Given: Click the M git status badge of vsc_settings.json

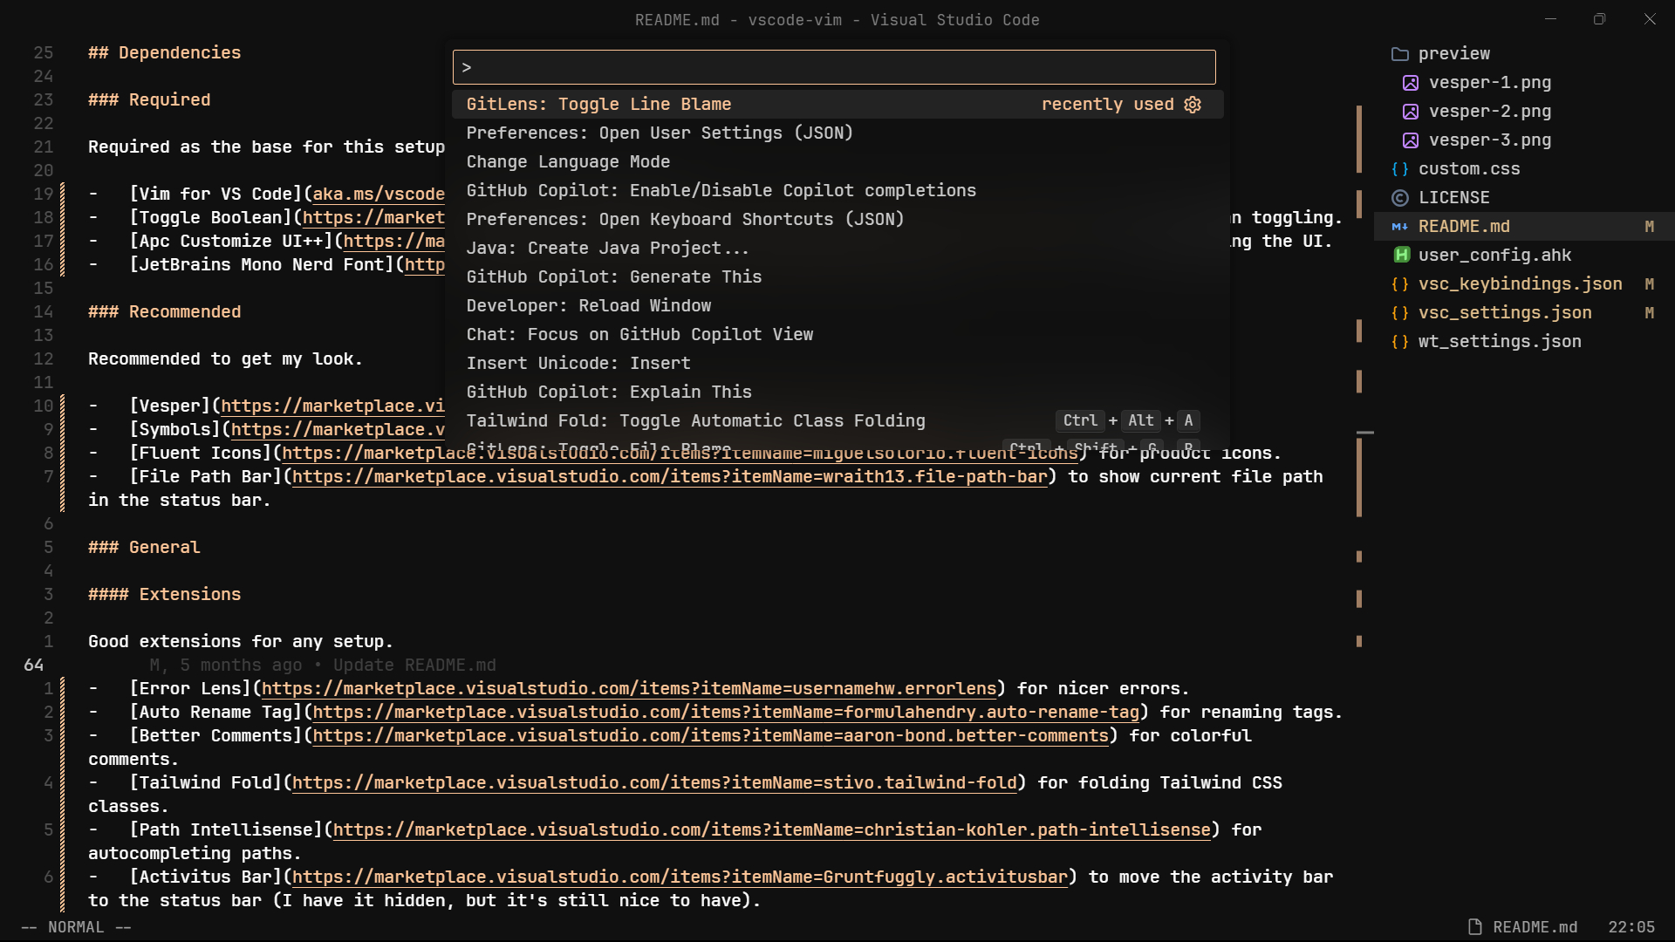Looking at the screenshot, I should point(1649,313).
